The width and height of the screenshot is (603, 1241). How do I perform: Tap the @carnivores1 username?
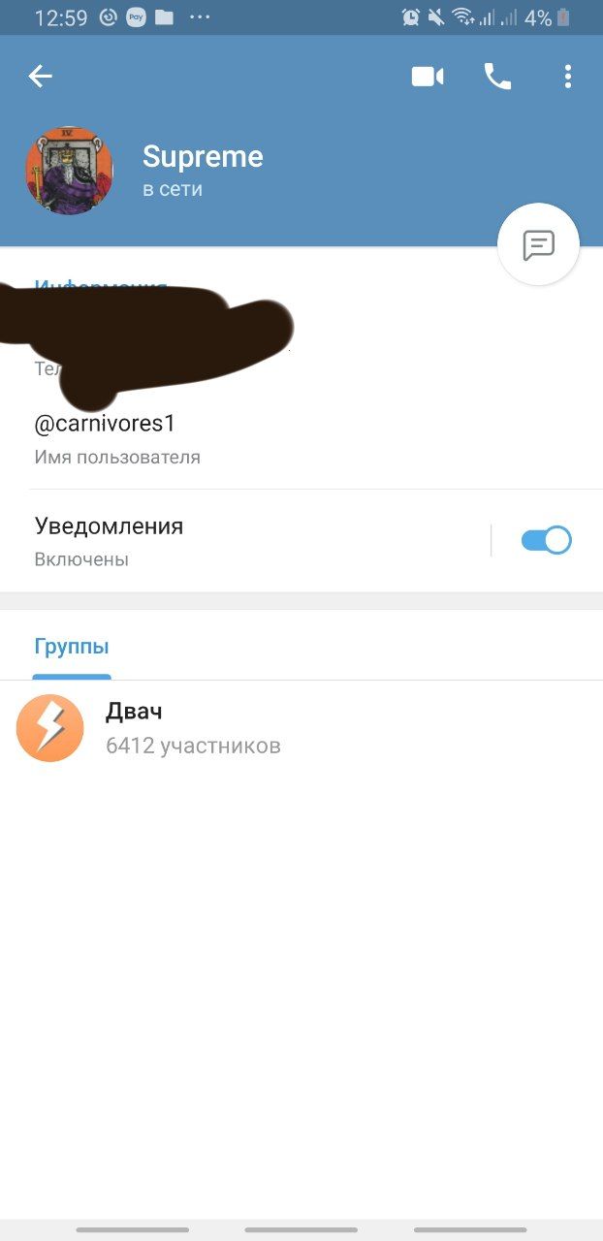(x=106, y=424)
